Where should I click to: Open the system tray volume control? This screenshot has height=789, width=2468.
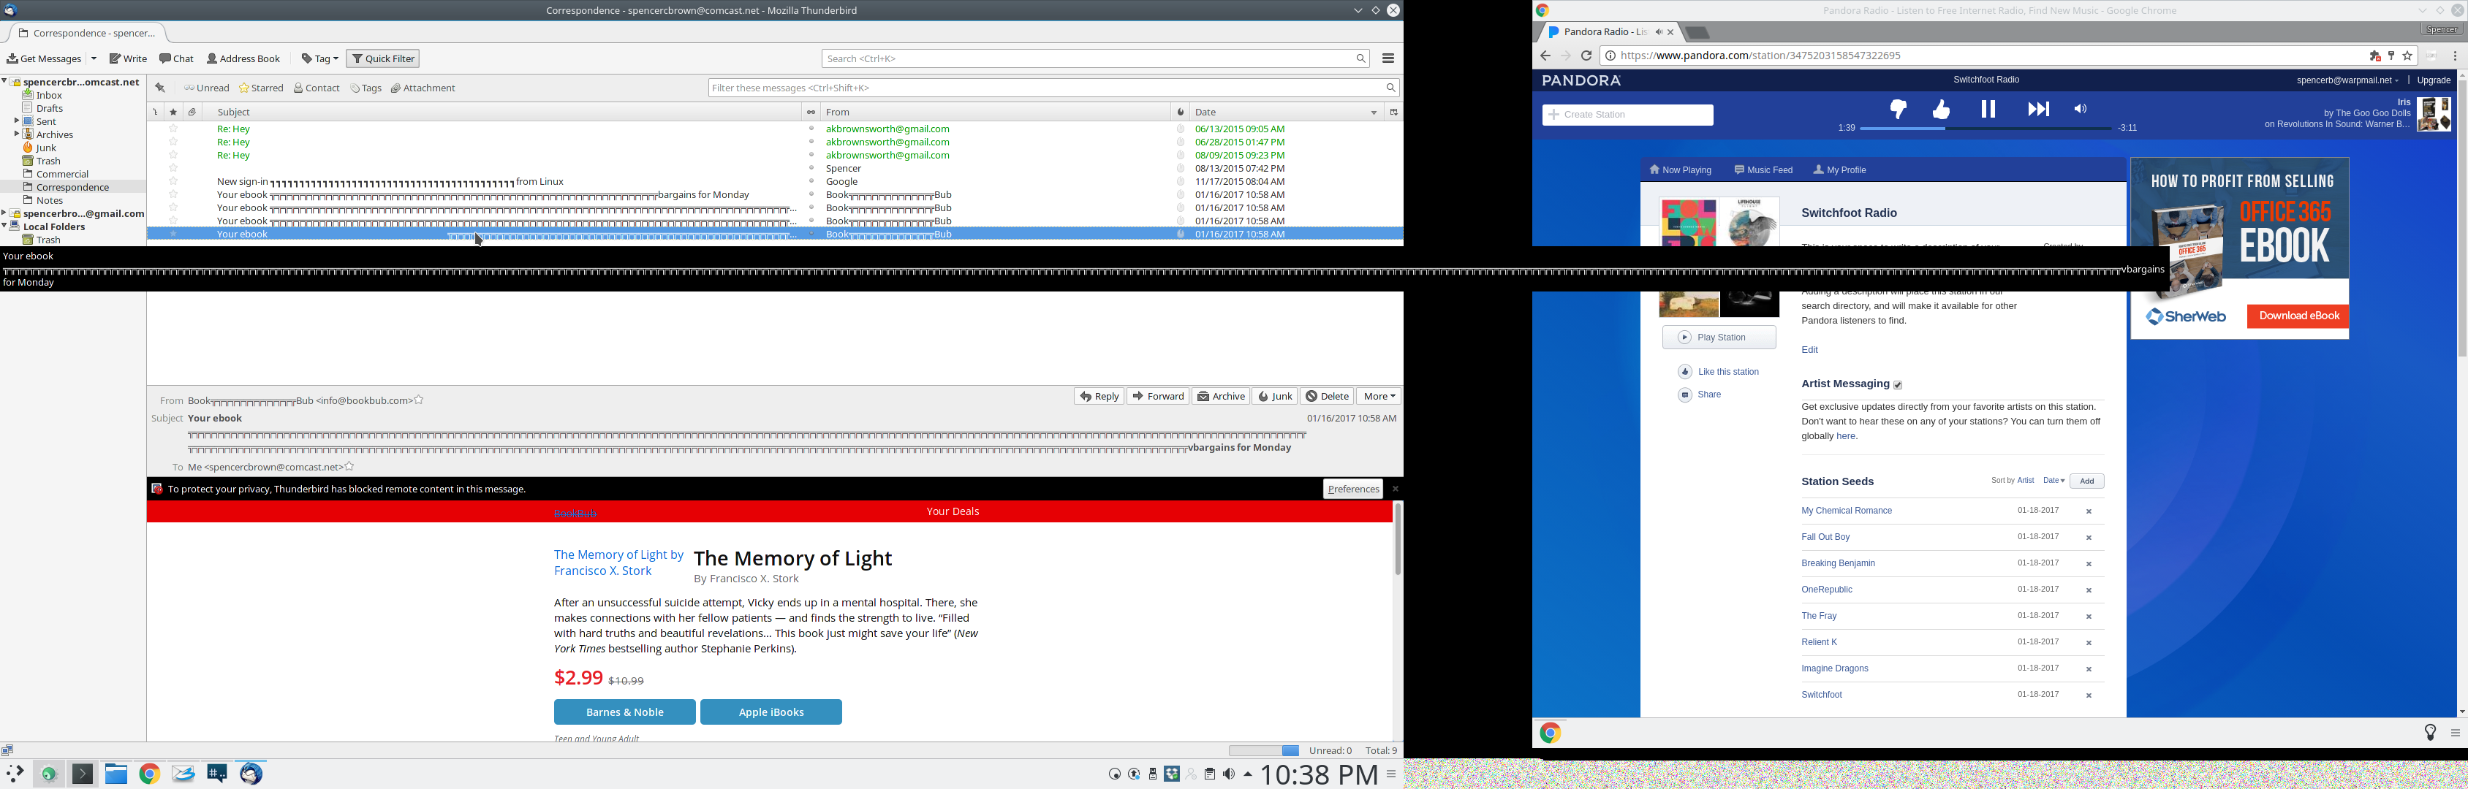(x=1228, y=774)
